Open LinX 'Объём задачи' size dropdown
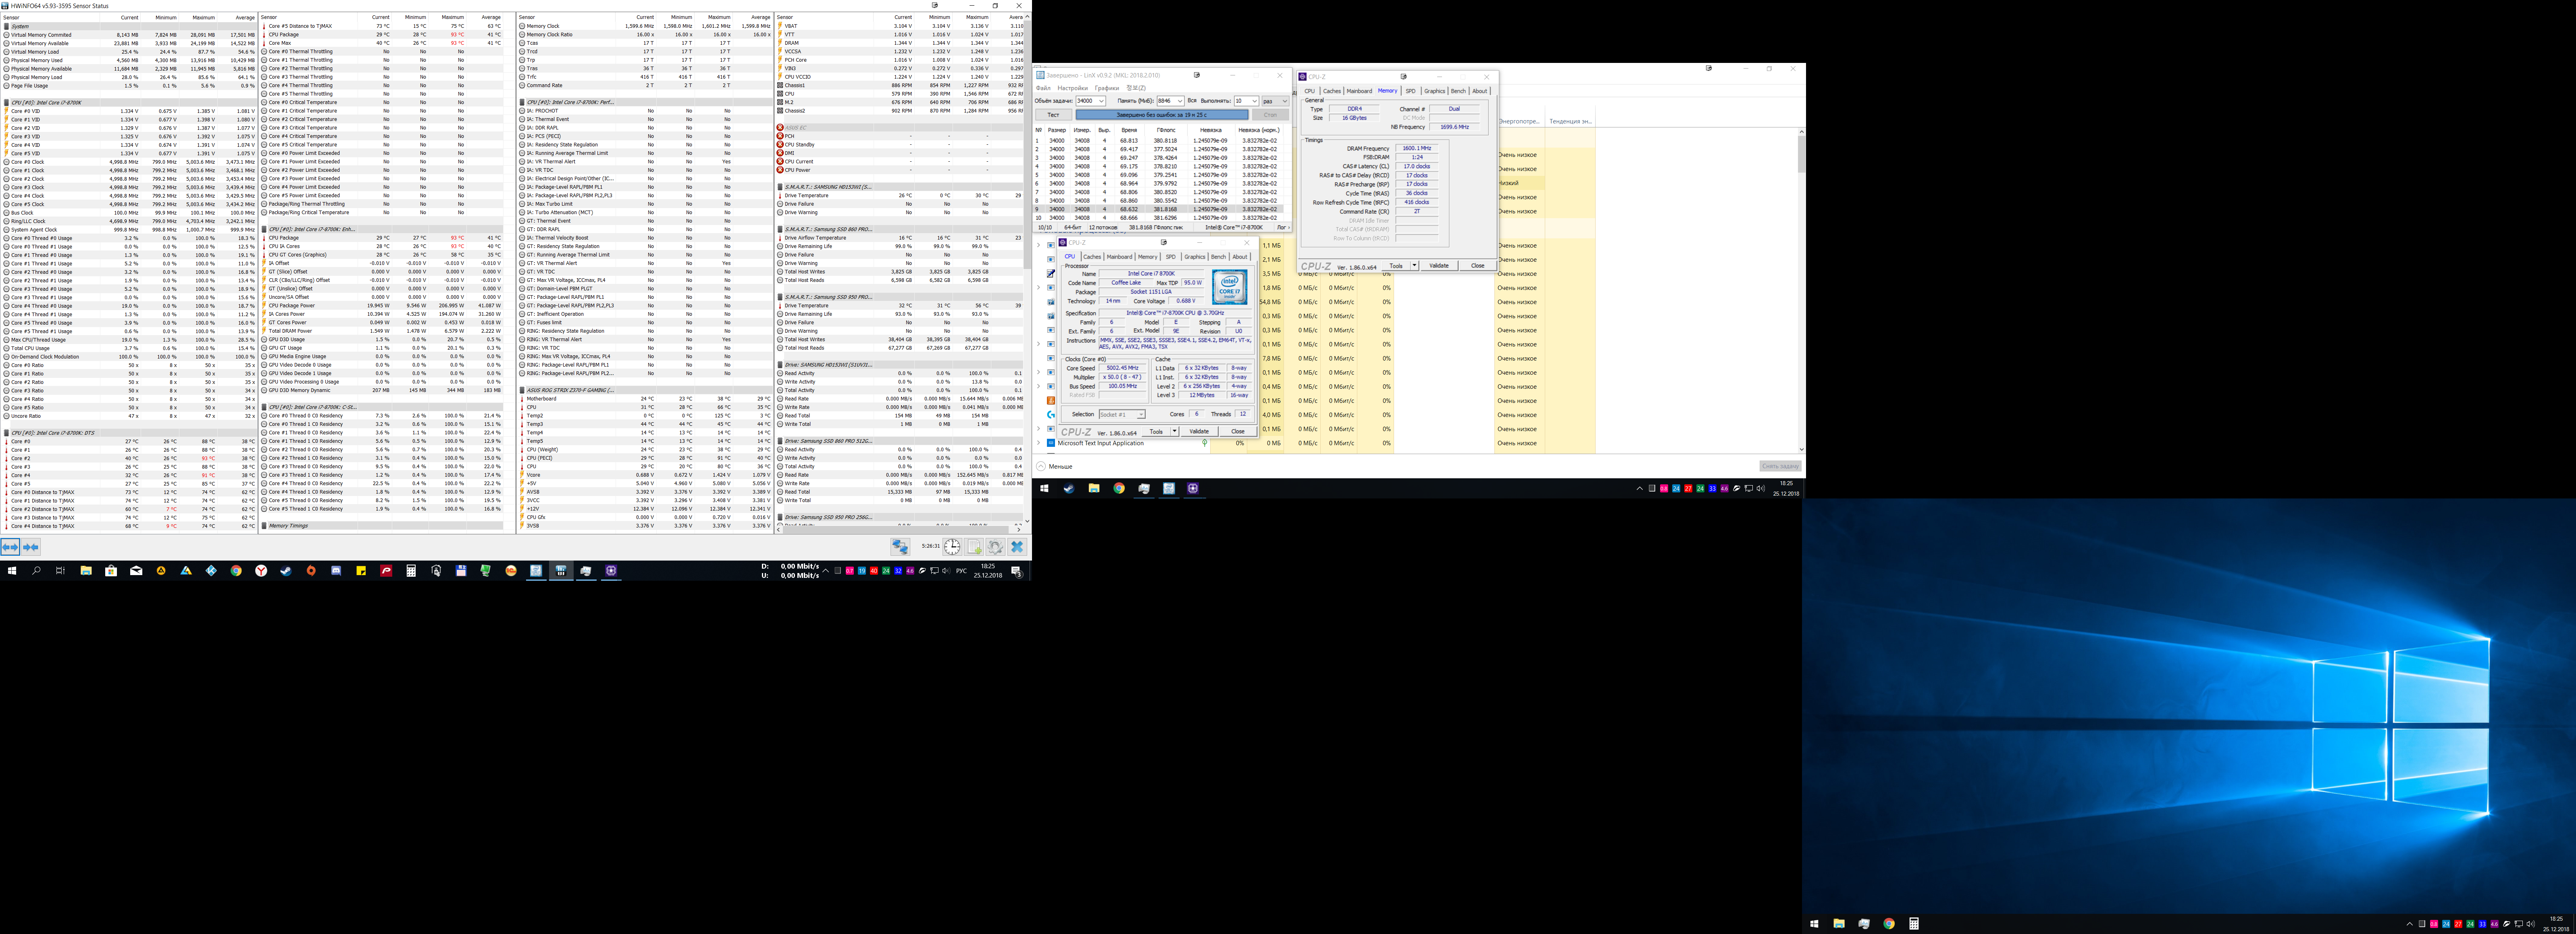 pos(1101,101)
